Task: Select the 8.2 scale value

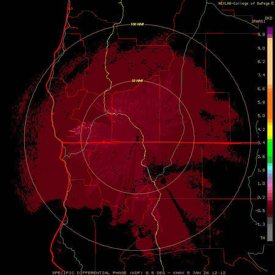Action: tap(261, 61)
